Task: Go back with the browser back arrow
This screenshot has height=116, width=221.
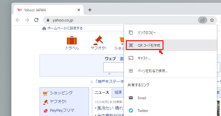Action: coord(18,20)
